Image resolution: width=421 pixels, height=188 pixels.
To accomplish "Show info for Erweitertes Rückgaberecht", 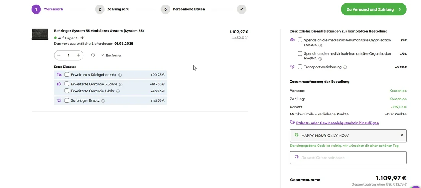I will coord(120,75).
